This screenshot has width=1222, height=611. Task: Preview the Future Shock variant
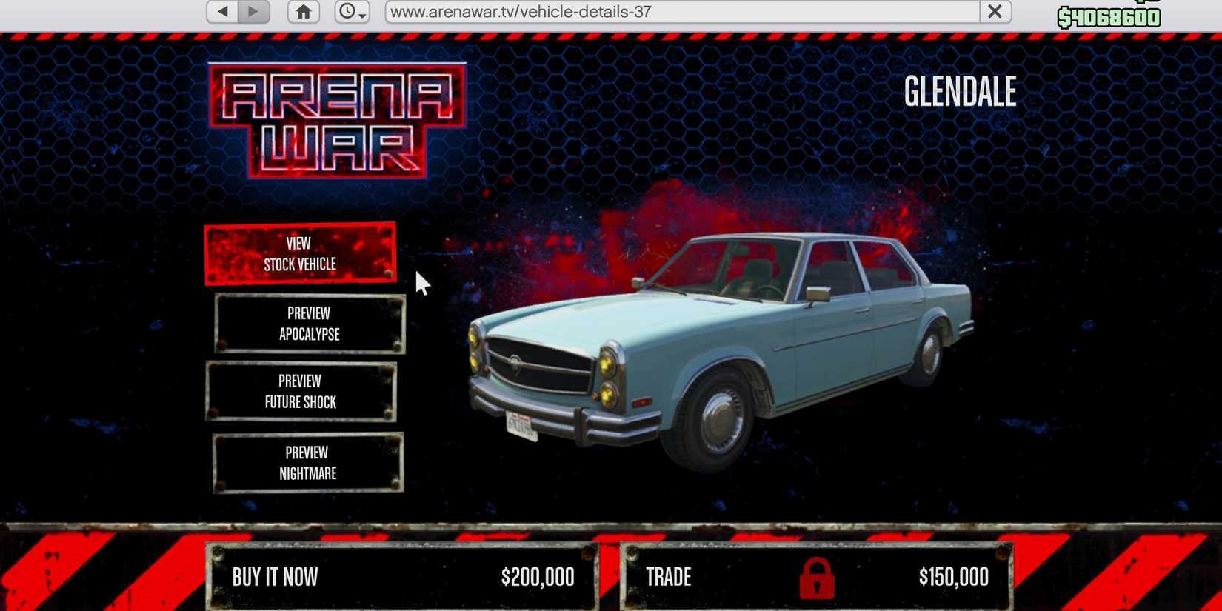point(300,392)
